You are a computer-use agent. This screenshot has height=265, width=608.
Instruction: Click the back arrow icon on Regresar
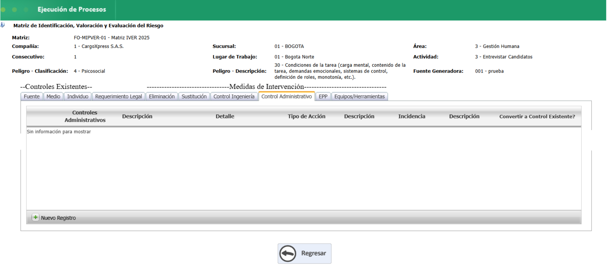288,254
